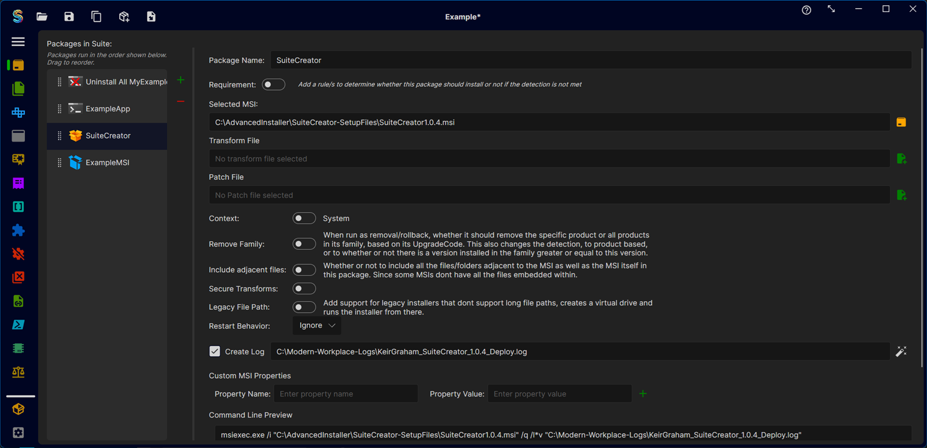Click the log file path field
927x448 pixels.
coord(580,351)
